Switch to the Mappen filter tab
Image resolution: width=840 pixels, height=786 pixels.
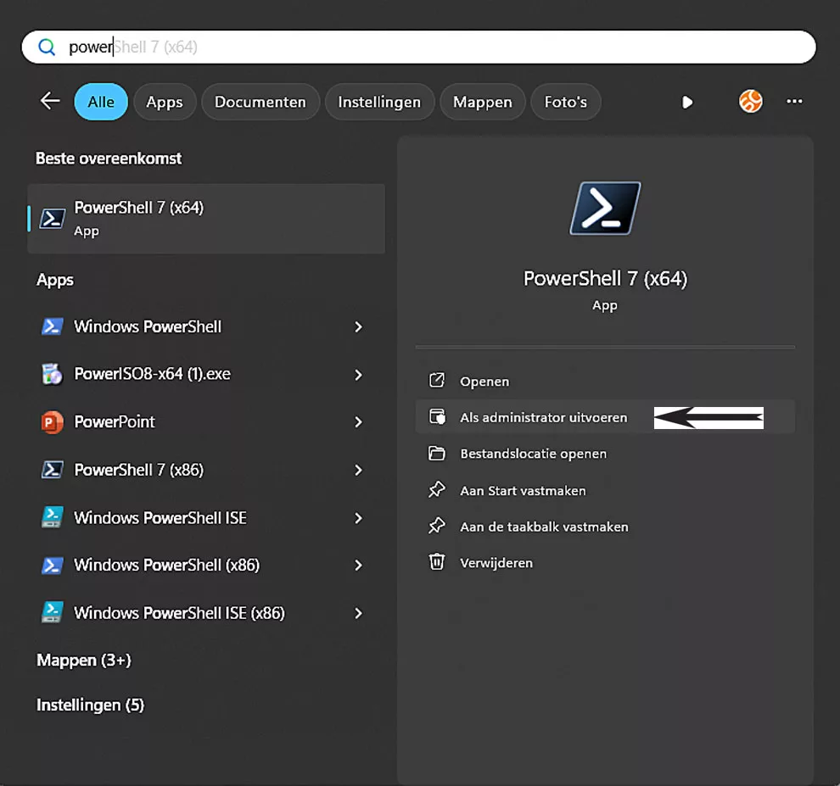pos(483,102)
